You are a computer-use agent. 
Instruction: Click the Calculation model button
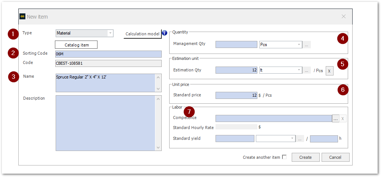coord(142,34)
